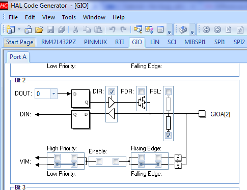
Task: Open the View menu
Action: click(48, 17)
